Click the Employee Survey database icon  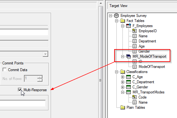click(x=116, y=16)
